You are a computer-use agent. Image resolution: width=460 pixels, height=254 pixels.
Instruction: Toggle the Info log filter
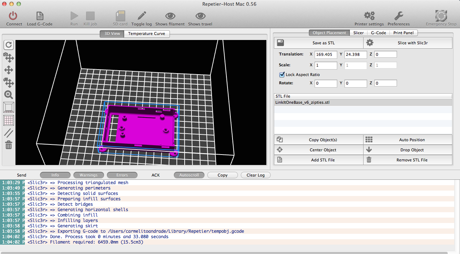[x=55, y=175]
